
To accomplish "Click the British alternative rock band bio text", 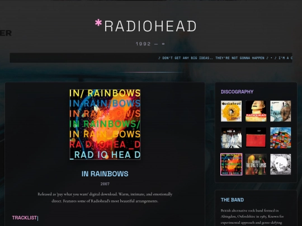I will point(252,217).
